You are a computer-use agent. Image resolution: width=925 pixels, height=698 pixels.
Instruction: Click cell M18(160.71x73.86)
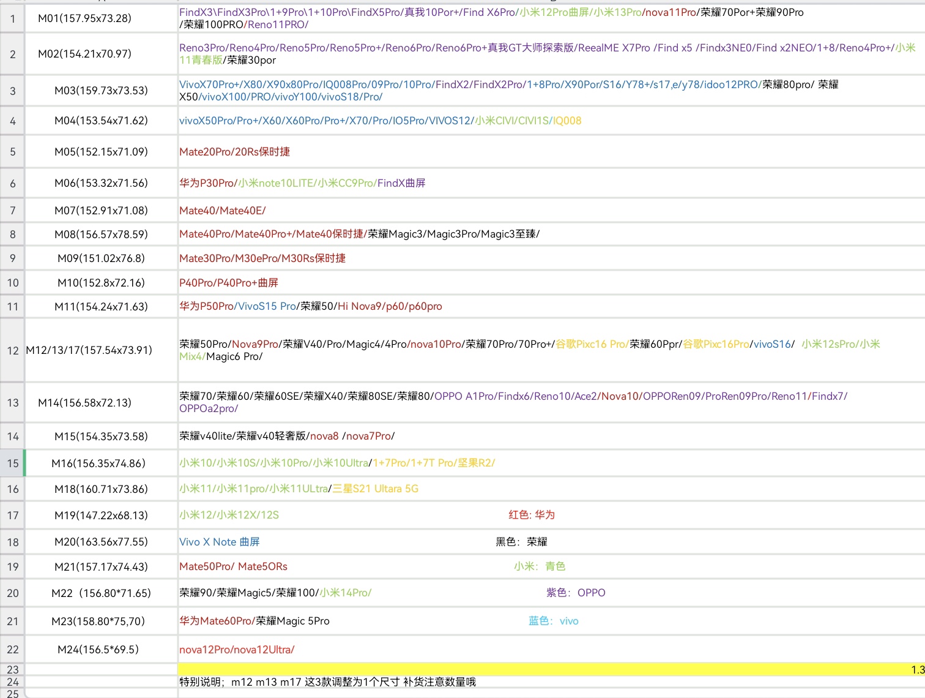click(101, 489)
